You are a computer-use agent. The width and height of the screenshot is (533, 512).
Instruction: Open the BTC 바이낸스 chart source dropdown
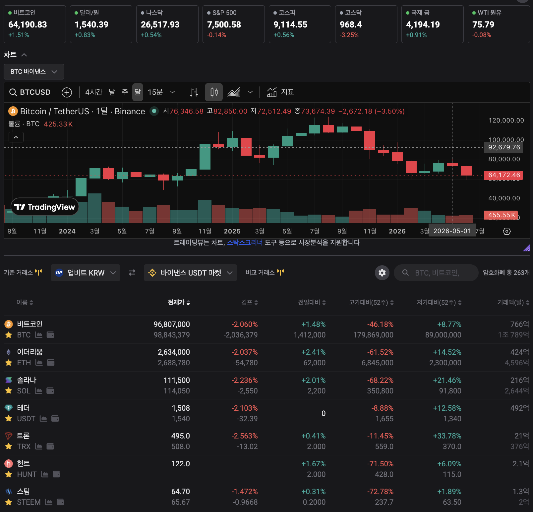34,72
